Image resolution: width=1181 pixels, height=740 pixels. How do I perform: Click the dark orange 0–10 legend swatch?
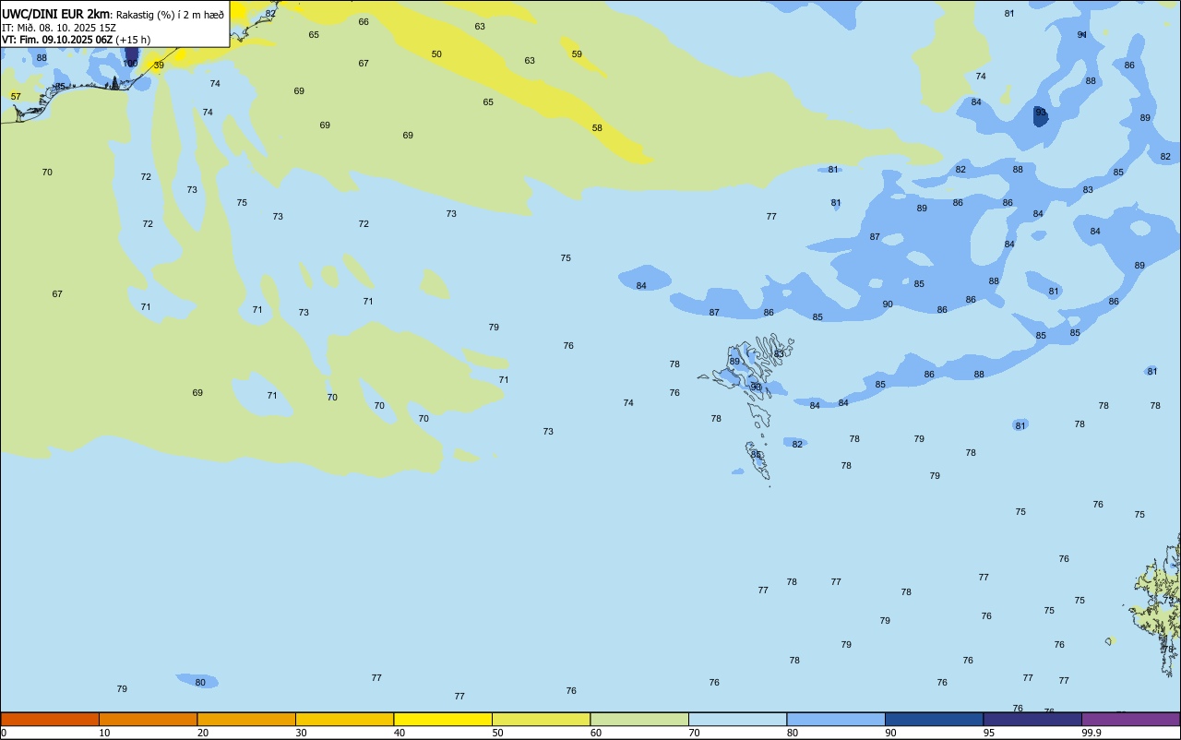50,719
